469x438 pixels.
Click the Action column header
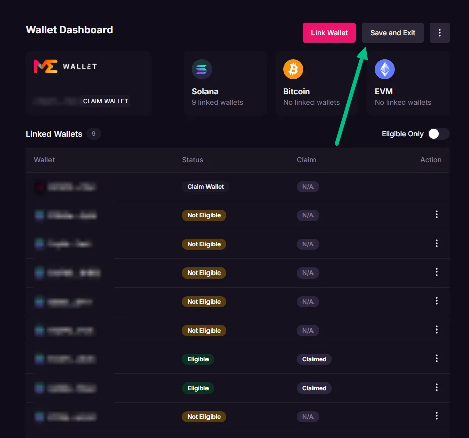tap(431, 160)
